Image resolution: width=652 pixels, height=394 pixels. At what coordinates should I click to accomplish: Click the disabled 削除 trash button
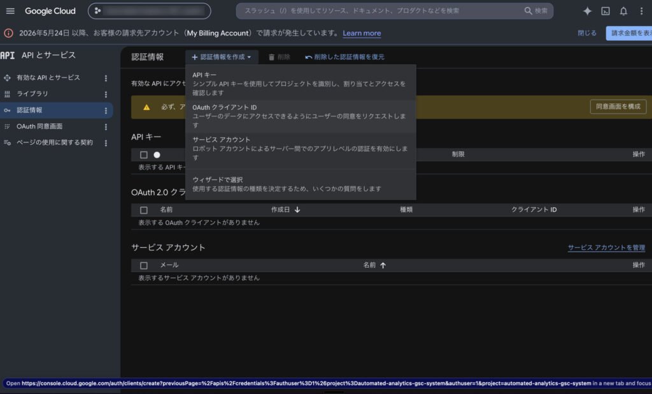point(279,57)
